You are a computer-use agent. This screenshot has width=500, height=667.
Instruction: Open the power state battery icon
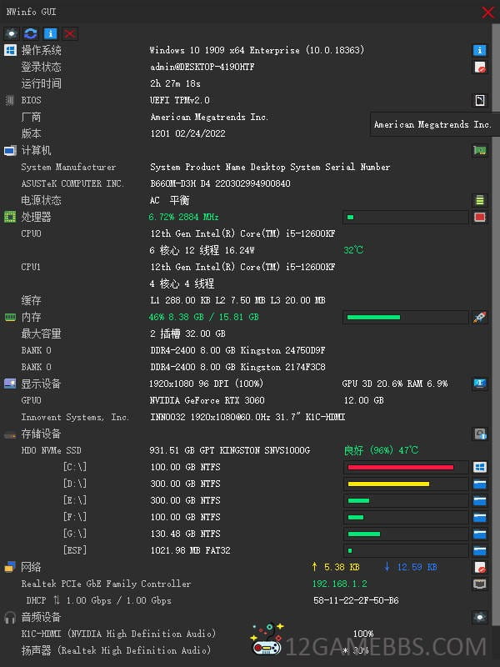479,200
